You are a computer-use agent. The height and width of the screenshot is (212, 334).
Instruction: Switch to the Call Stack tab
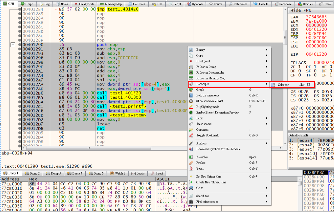pos(137,4)
